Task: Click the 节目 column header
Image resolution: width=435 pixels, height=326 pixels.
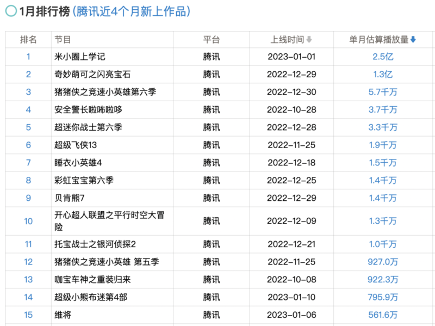Action: (x=63, y=40)
